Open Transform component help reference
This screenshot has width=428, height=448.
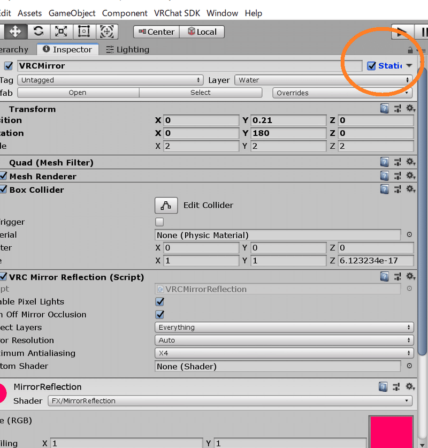(x=384, y=109)
